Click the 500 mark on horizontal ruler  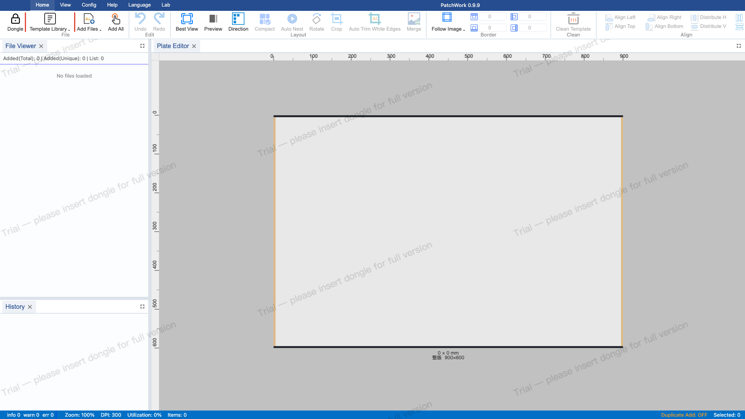tap(469, 56)
